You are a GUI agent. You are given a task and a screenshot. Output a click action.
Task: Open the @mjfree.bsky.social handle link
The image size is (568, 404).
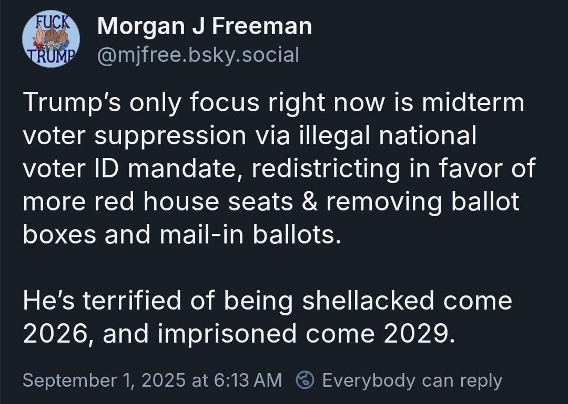coord(198,55)
